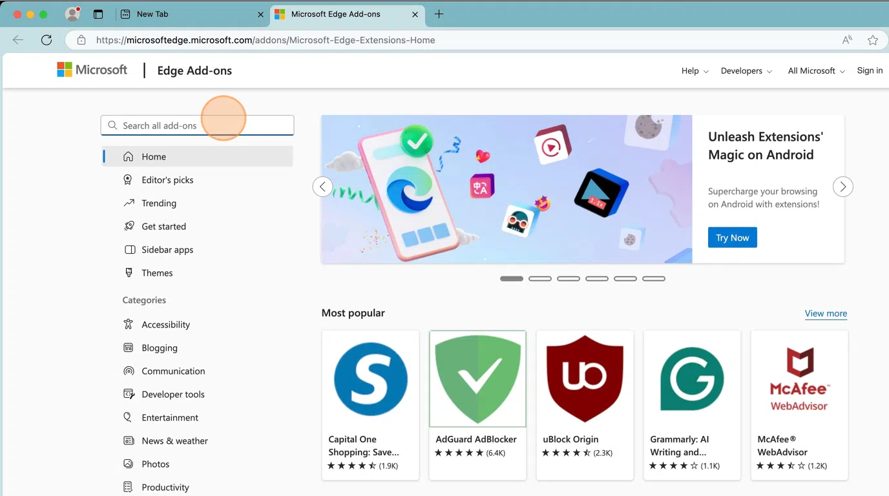889x496 pixels.
Task: Browse Blogging category
Action: pyautogui.click(x=198, y=347)
